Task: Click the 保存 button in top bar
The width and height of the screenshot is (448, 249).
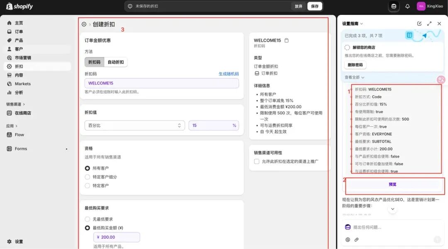Action: (x=315, y=6)
